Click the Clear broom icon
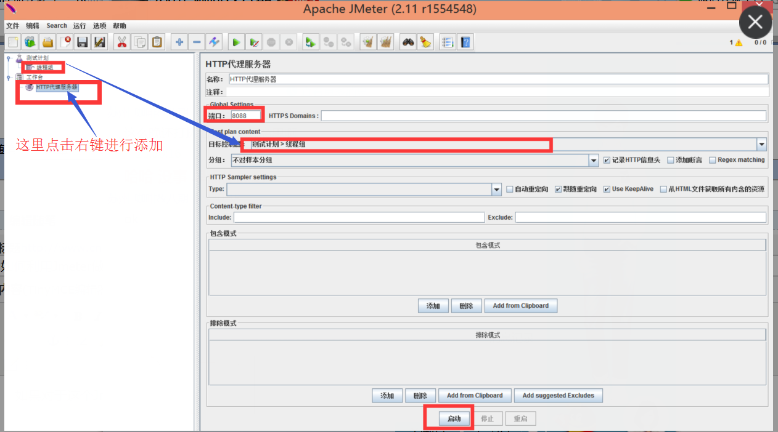Screen dimensions: 778x432 tap(368, 42)
